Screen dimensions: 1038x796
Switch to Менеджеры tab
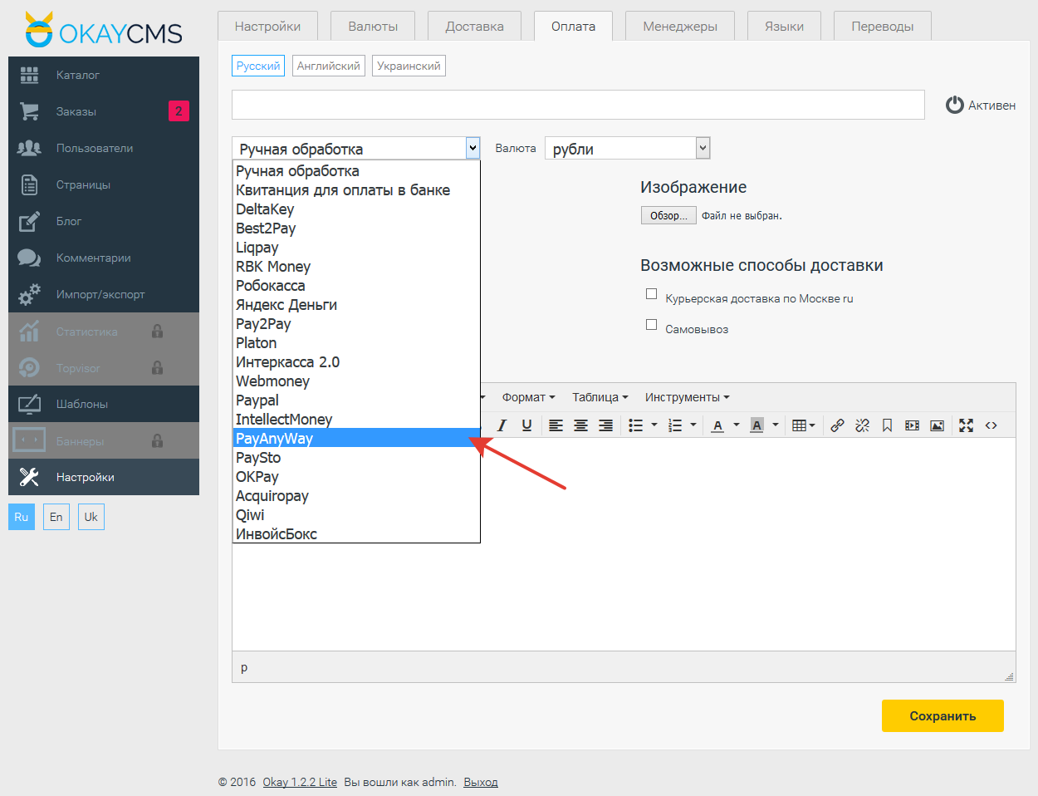680,26
